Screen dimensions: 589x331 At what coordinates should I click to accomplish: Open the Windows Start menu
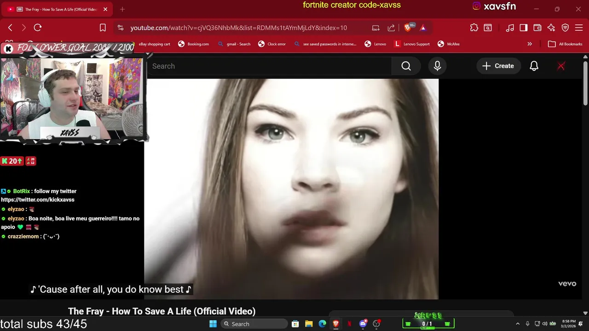pyautogui.click(x=213, y=324)
